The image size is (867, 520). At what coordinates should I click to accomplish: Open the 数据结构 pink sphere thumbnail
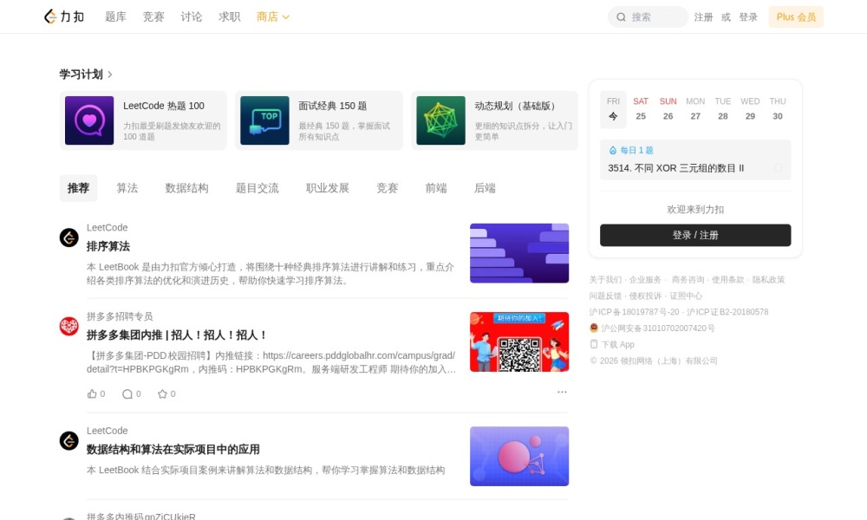tap(519, 457)
